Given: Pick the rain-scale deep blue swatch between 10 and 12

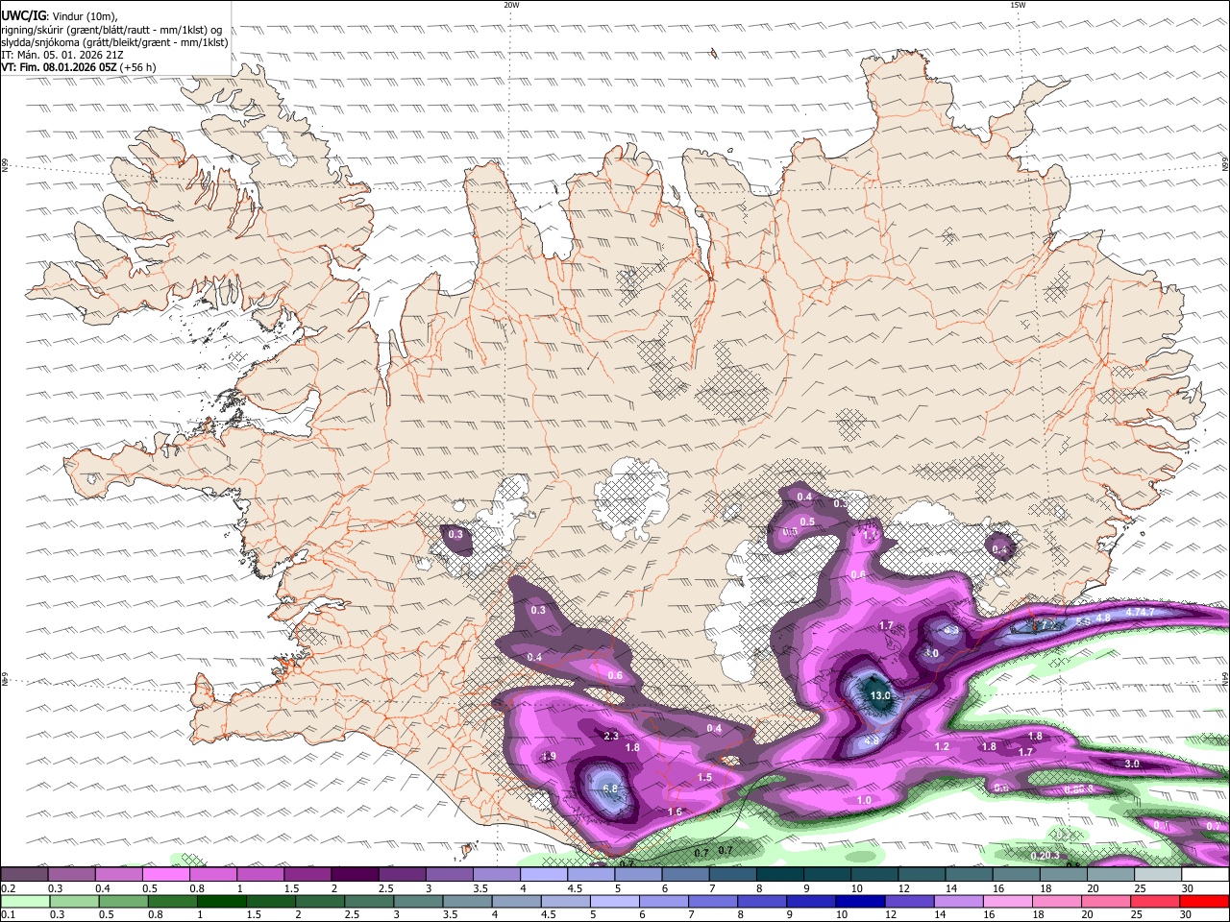Looking at the screenshot, I should point(859,901).
